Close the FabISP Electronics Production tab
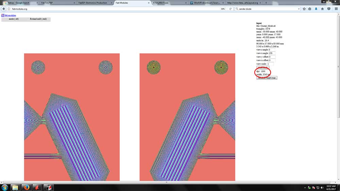Image resolution: width=340 pixels, height=191 pixels. click(112, 3)
